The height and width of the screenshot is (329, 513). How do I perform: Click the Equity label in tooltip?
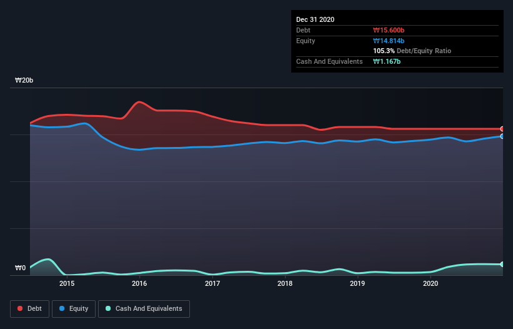(x=306, y=41)
